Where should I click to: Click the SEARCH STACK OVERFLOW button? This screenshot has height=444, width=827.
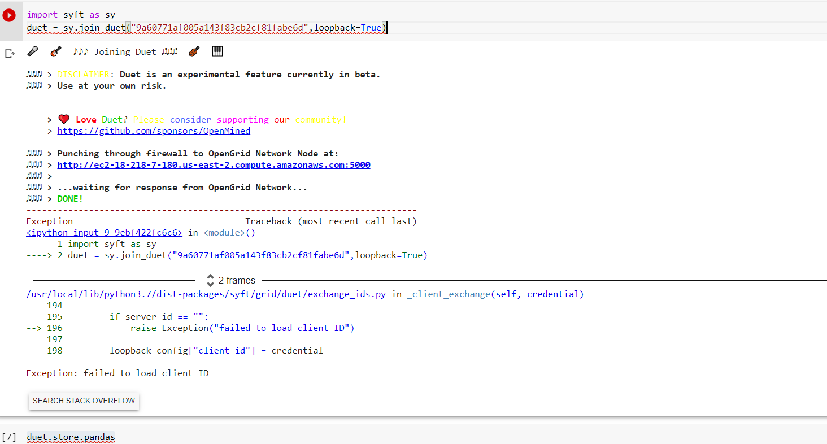coord(83,401)
